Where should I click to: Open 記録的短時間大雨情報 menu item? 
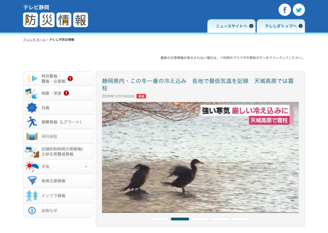coord(59,151)
